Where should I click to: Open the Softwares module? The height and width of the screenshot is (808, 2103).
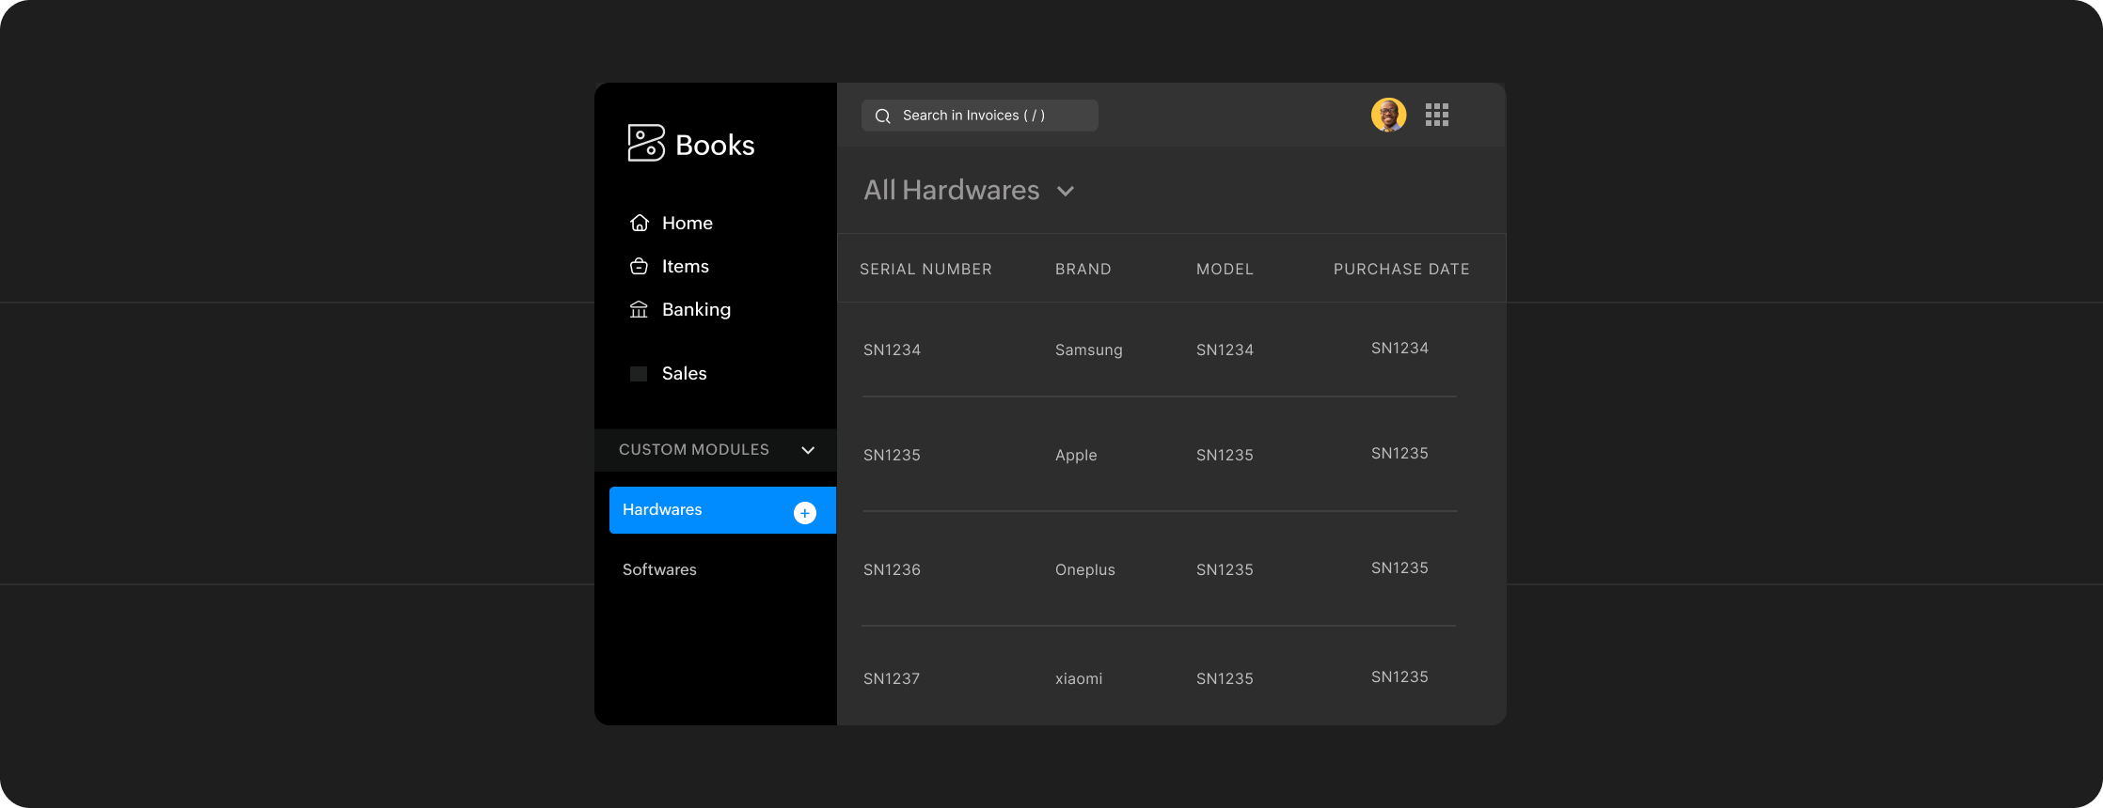click(x=659, y=569)
